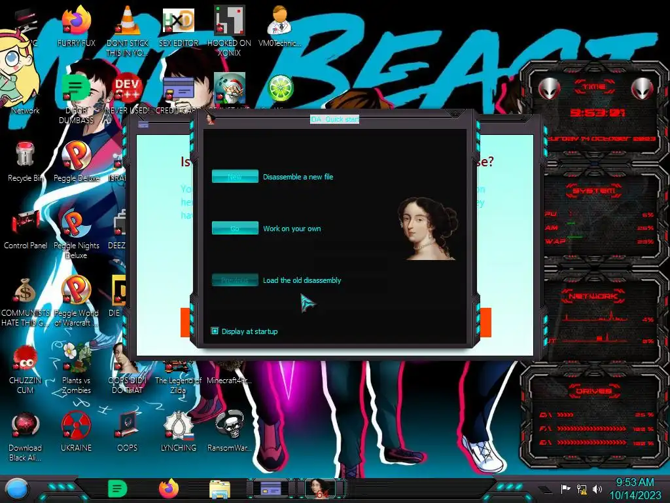
Task: Click the portrait image in IDA Quick start
Action: pyautogui.click(x=428, y=229)
